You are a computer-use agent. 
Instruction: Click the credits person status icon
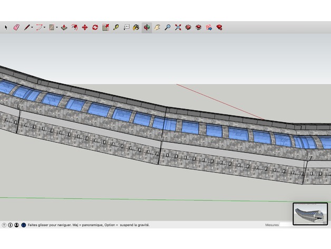(16, 225)
